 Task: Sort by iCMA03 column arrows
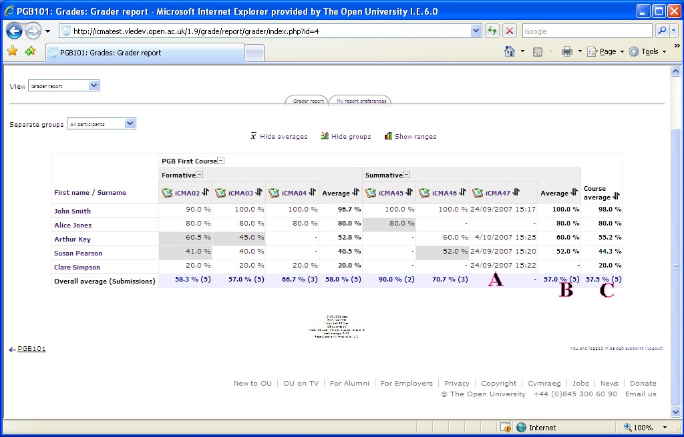pos(259,192)
